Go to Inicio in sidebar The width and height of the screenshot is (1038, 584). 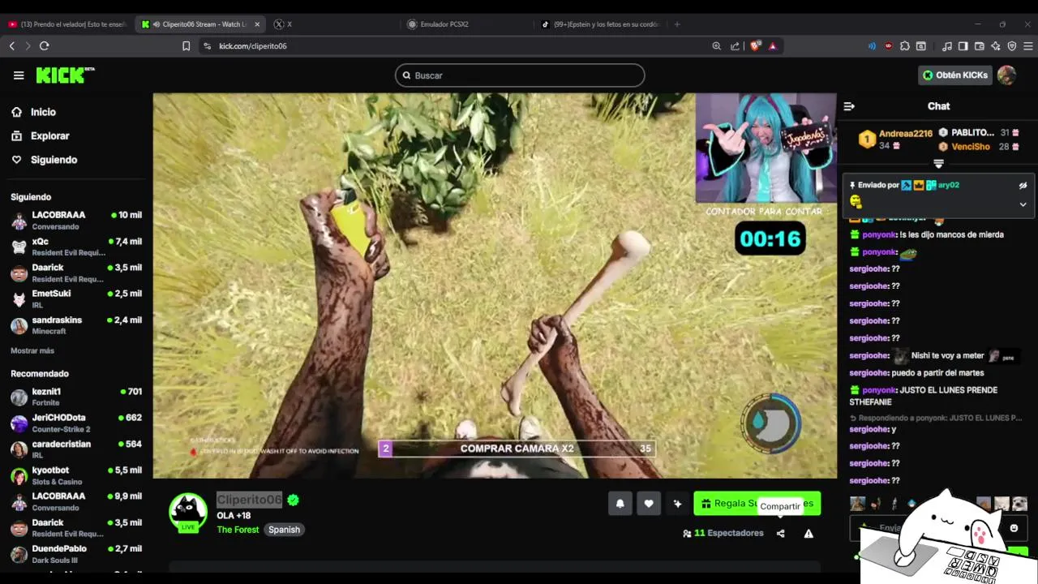point(43,112)
